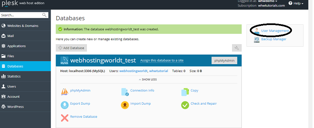Viewport: 314px width, 128px height.
Task: Click the Import Dump upload icon
Action: pyautogui.click(x=125, y=105)
